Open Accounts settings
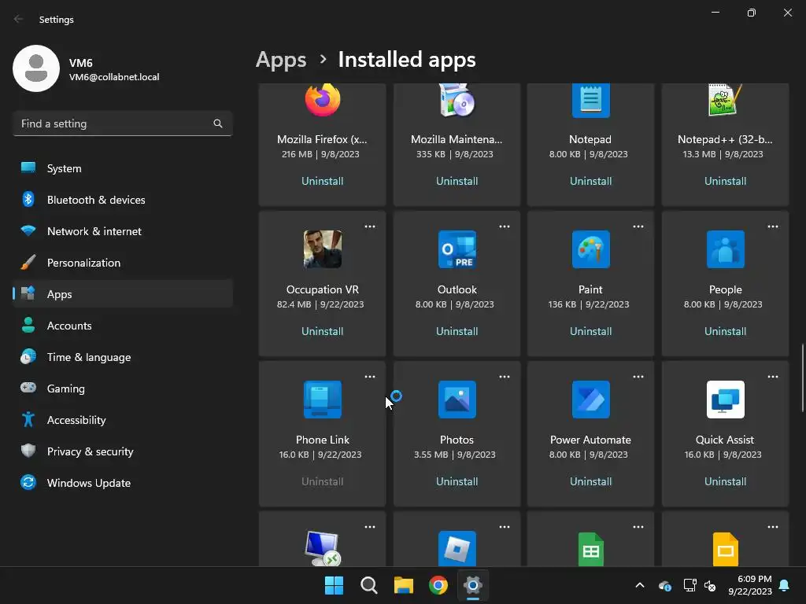 123,326
